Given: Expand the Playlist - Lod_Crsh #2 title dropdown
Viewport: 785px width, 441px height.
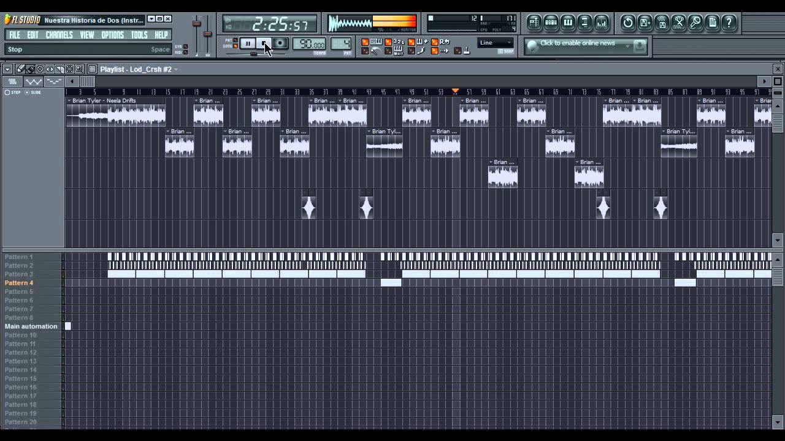Looking at the screenshot, I should click(176, 69).
